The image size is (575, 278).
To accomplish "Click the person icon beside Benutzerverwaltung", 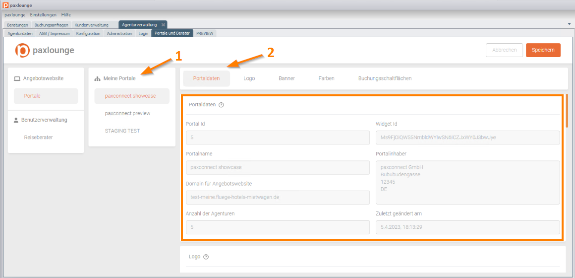I will (x=16, y=120).
